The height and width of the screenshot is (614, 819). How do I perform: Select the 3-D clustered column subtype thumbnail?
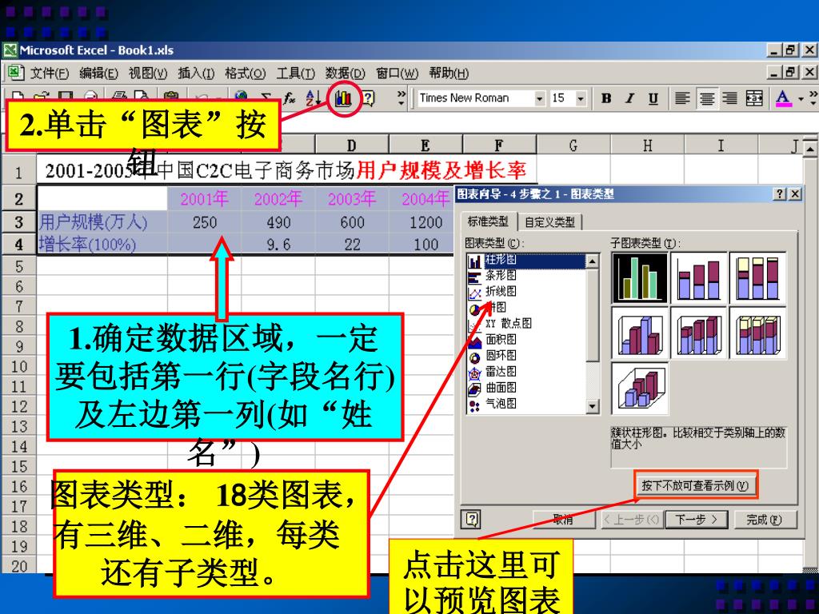[639, 333]
